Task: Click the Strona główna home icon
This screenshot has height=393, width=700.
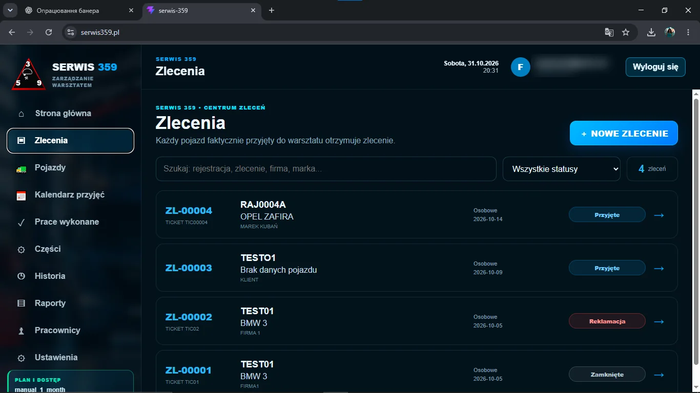Action: (21, 114)
